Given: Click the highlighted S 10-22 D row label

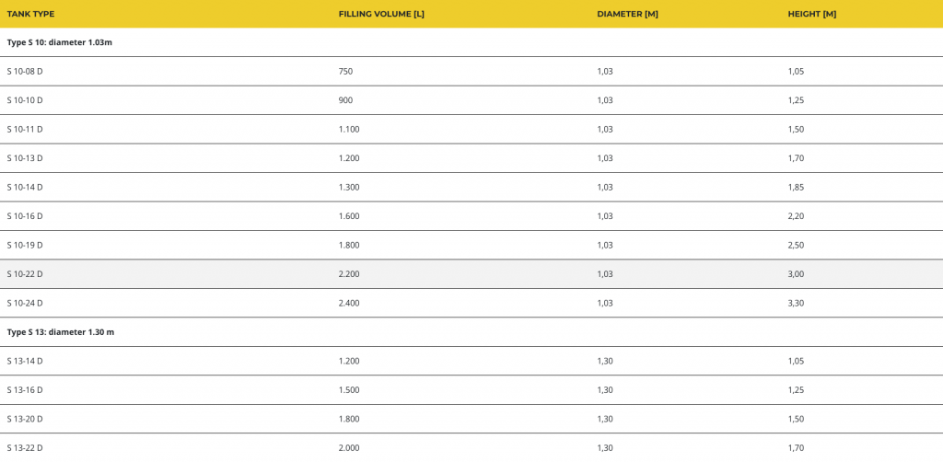Looking at the screenshot, I should 25,274.
